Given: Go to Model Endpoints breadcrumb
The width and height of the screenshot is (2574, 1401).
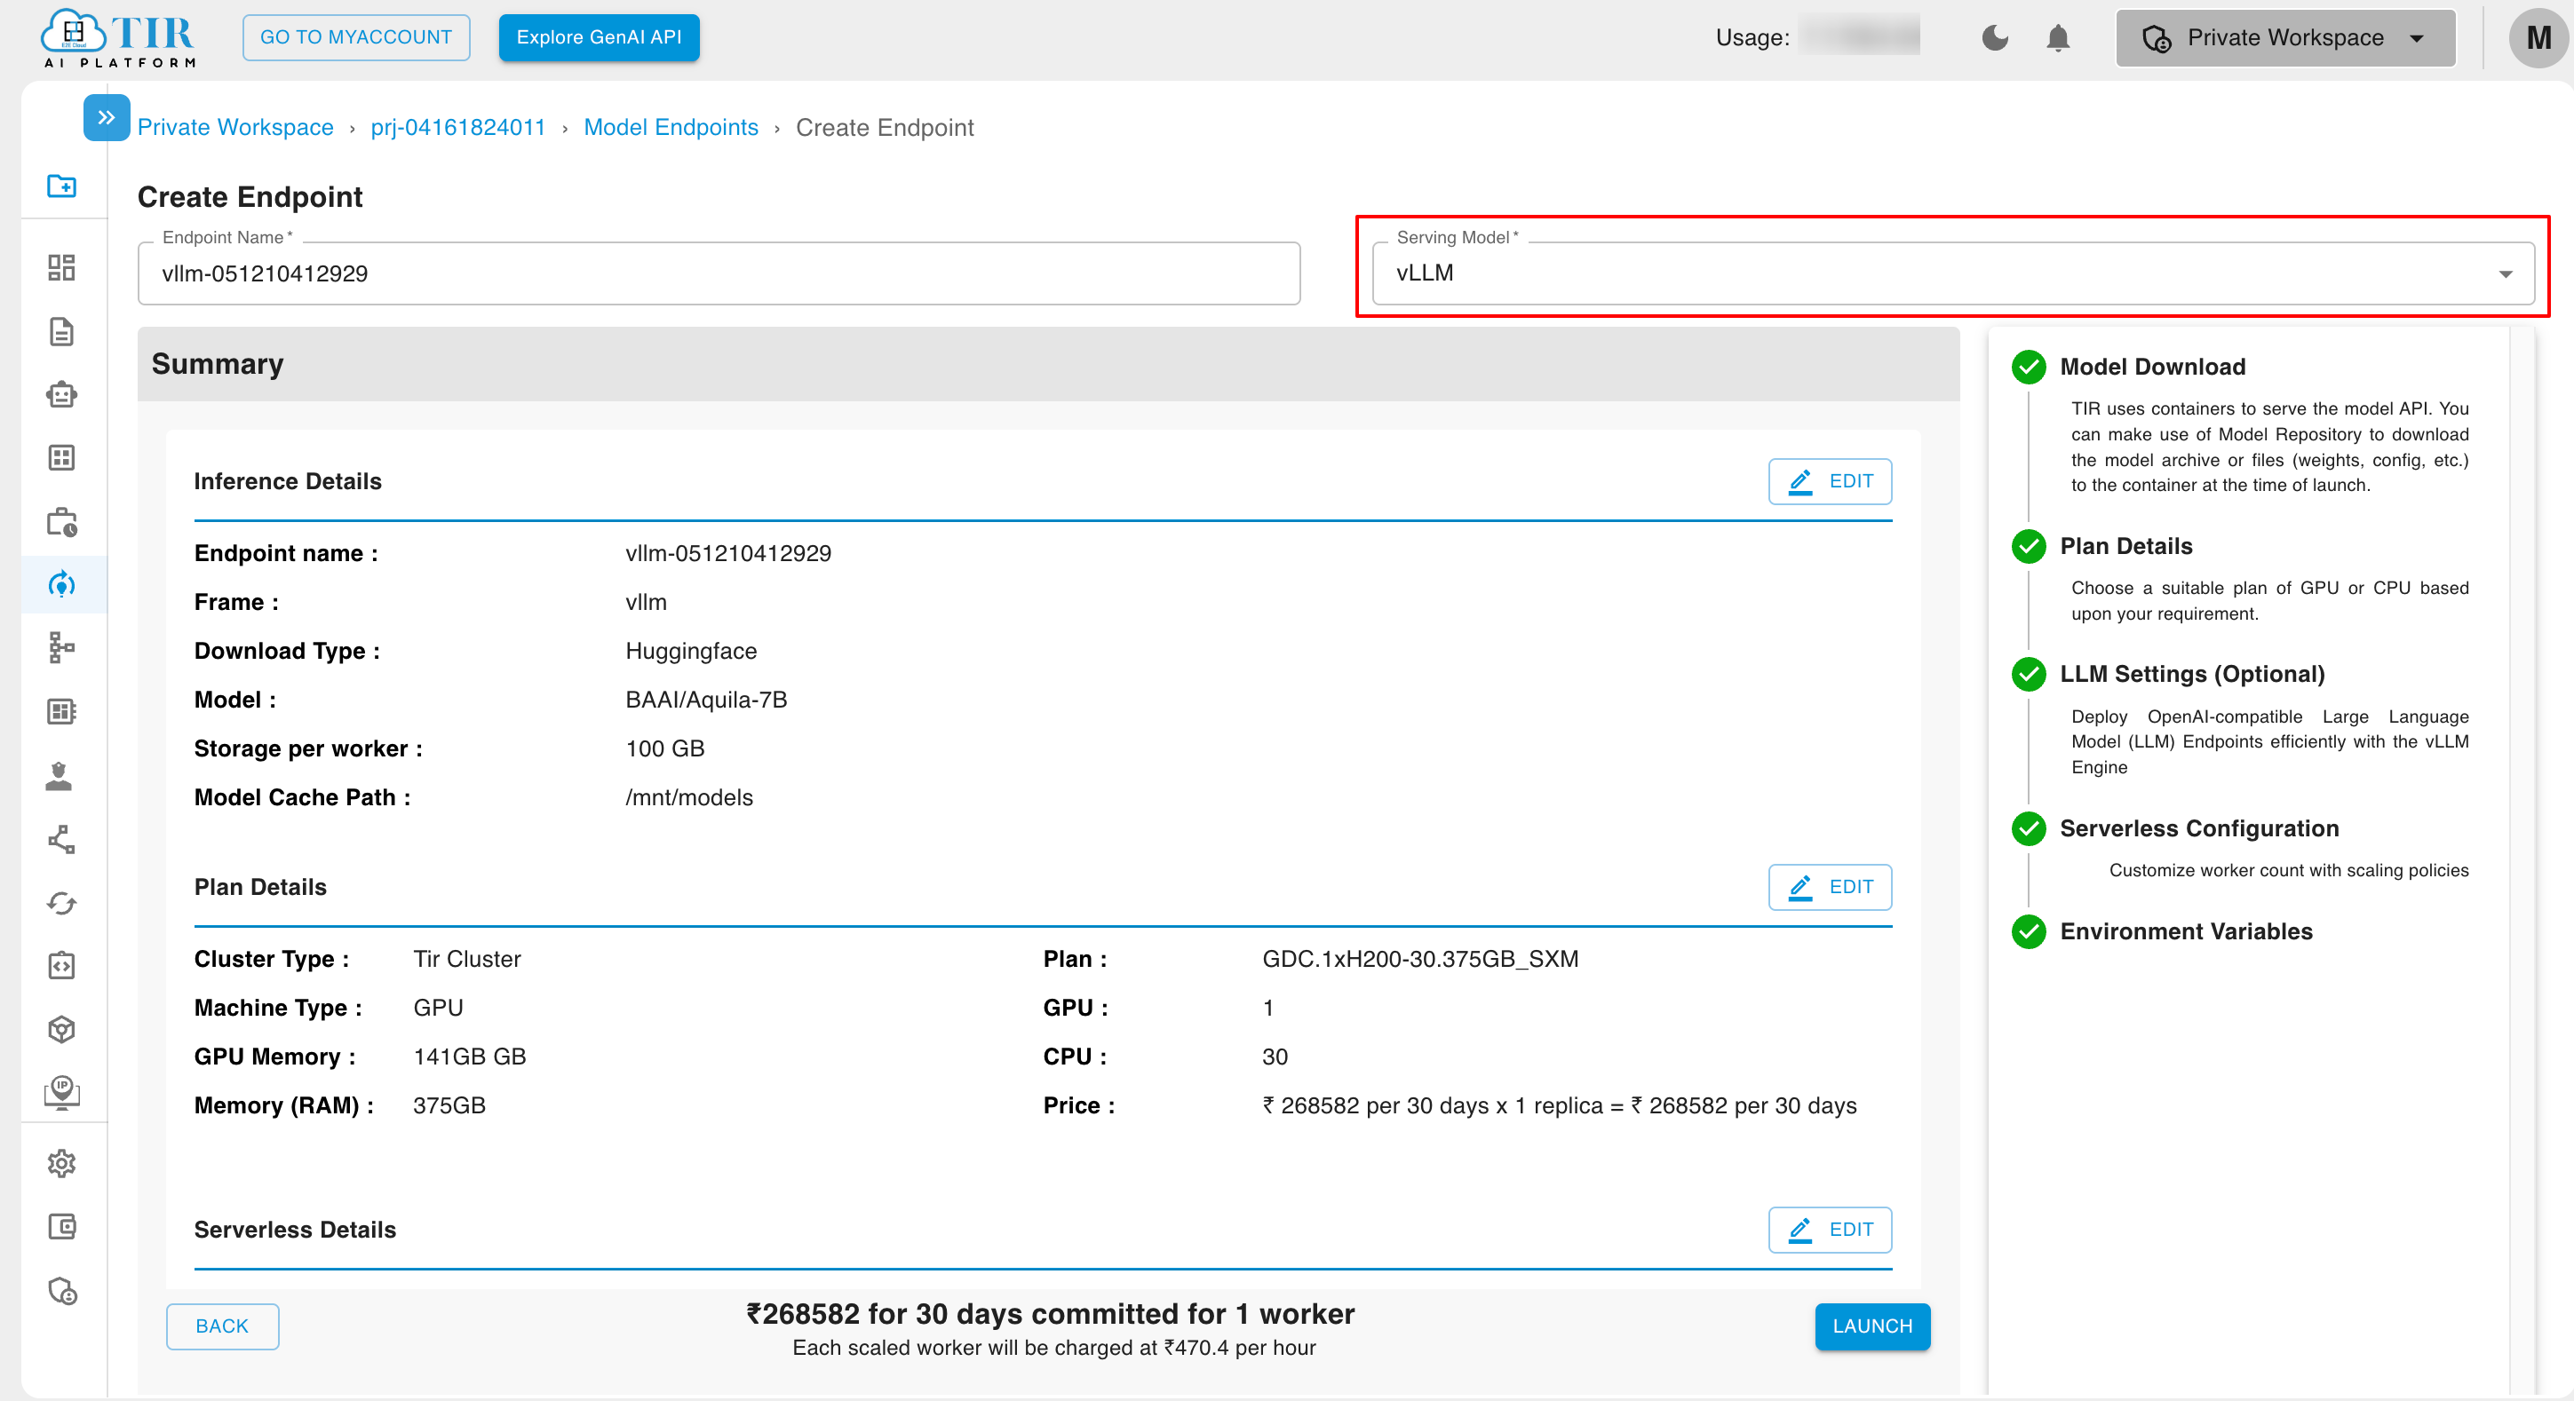Looking at the screenshot, I should tap(671, 128).
